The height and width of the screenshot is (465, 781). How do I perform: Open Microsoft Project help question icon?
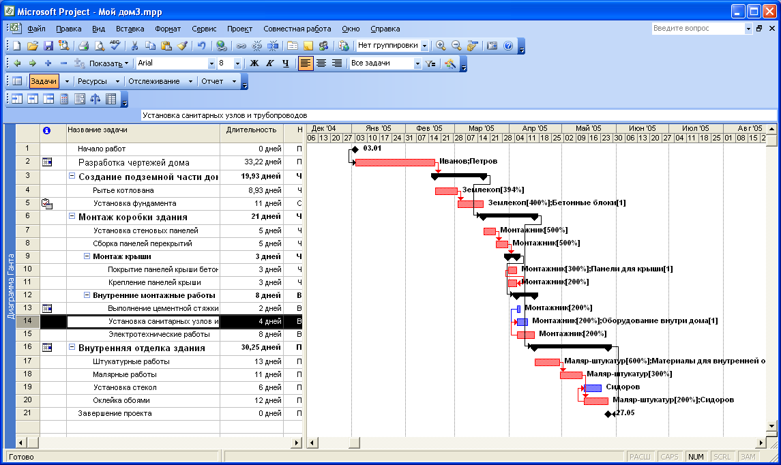point(508,46)
